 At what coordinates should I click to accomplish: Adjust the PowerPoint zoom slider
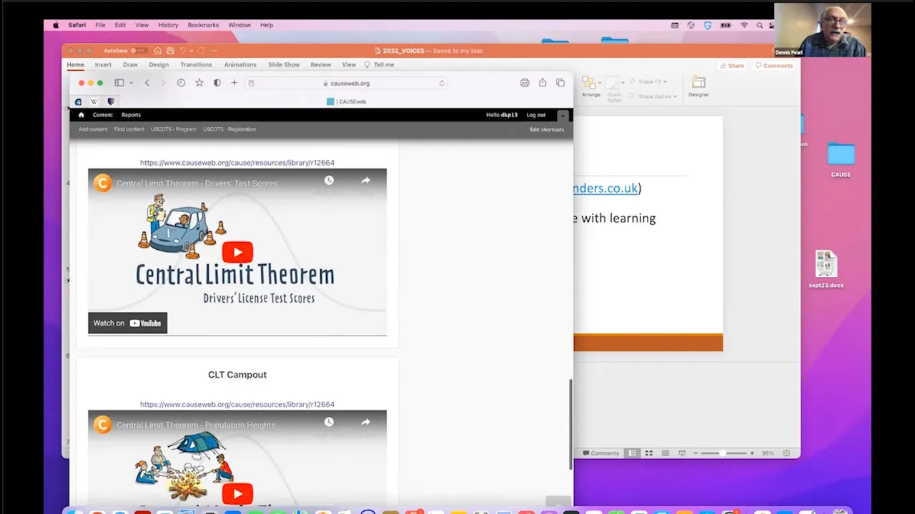pos(723,453)
